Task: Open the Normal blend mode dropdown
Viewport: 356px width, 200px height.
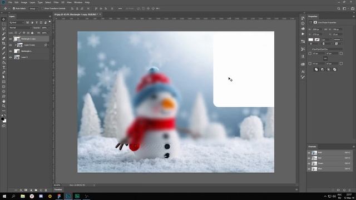Action: 20,28
